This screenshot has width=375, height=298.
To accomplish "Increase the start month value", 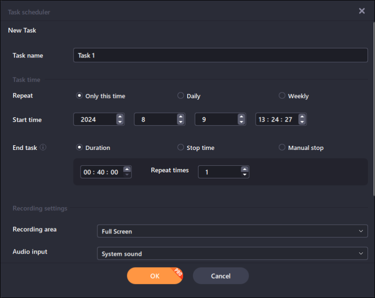I will pos(181,117).
